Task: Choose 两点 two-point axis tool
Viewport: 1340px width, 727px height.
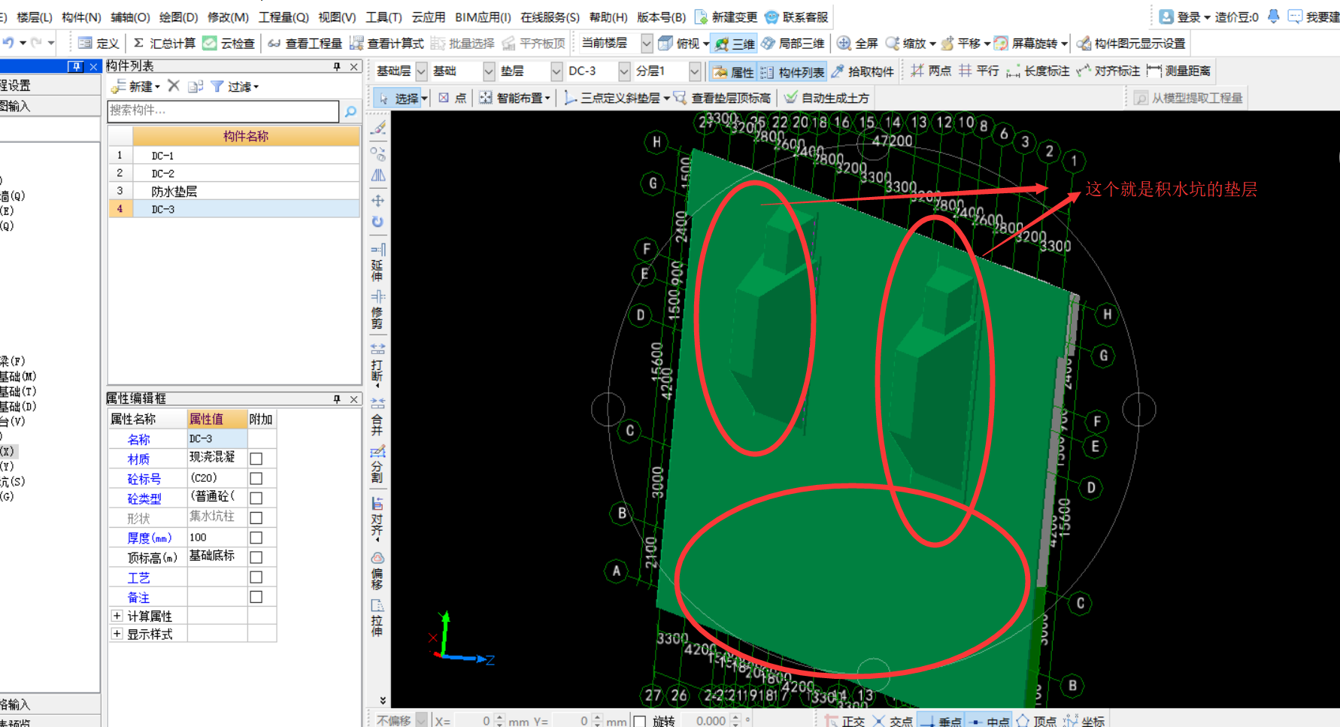Action: click(x=931, y=71)
